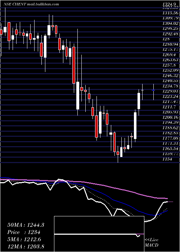The width and height of the screenshot is (180, 252).
Task: Click the 1280.94 price axis label
Action: pyautogui.click(x=170, y=44)
